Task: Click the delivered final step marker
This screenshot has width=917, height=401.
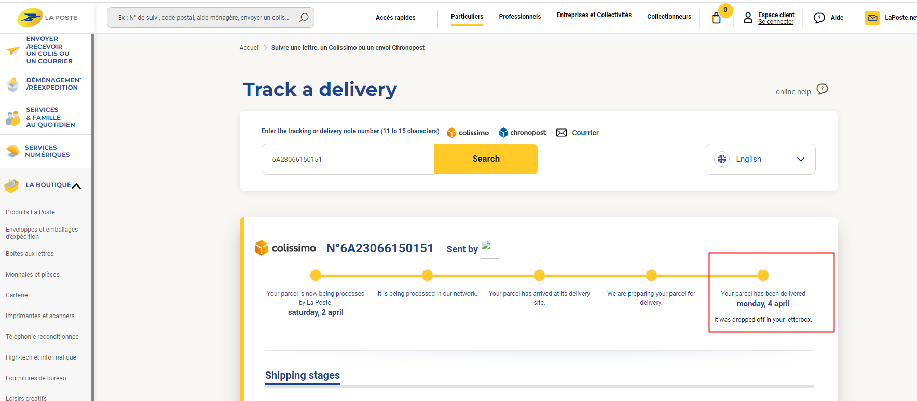Action: [x=763, y=275]
